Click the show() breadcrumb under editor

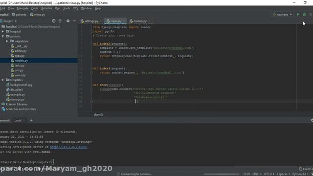pyautogui.click(x=98, y=115)
